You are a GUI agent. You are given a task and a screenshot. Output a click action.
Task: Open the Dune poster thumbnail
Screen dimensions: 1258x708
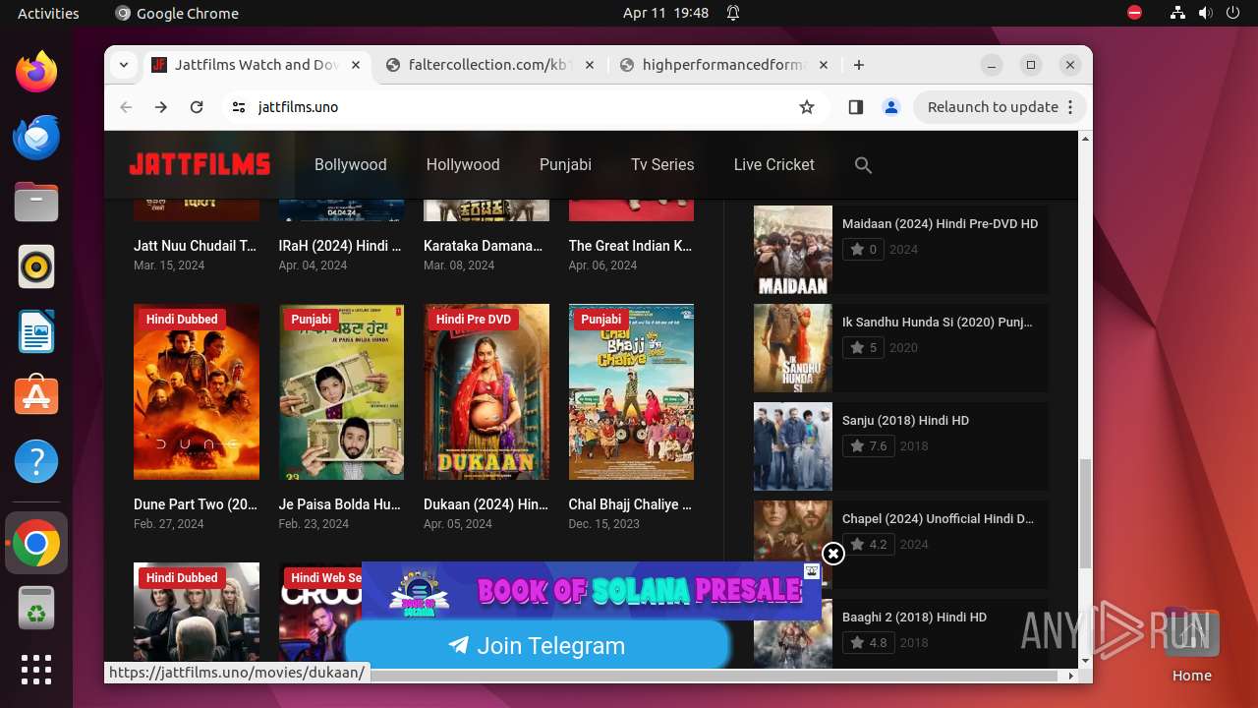197,391
